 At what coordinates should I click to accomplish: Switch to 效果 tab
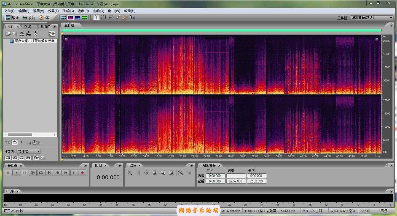coord(28,26)
